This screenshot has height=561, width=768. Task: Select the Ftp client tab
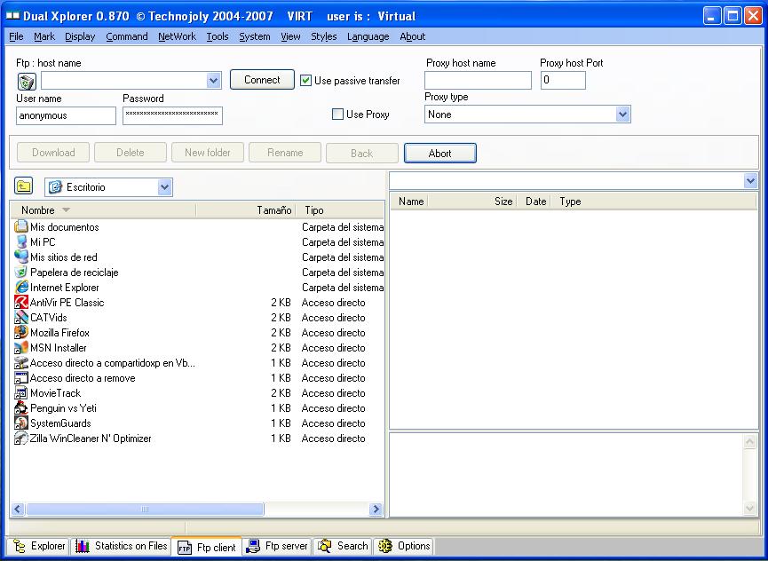[x=207, y=547]
